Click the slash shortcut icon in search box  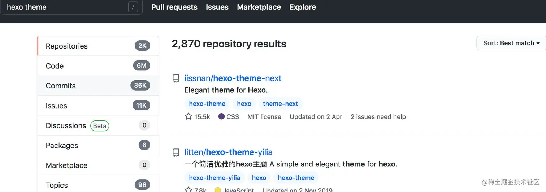[133, 7]
